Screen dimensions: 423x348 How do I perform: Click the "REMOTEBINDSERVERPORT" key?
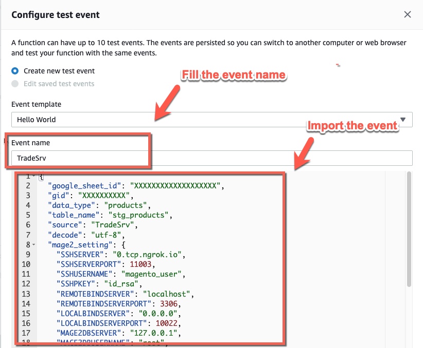(x=104, y=303)
